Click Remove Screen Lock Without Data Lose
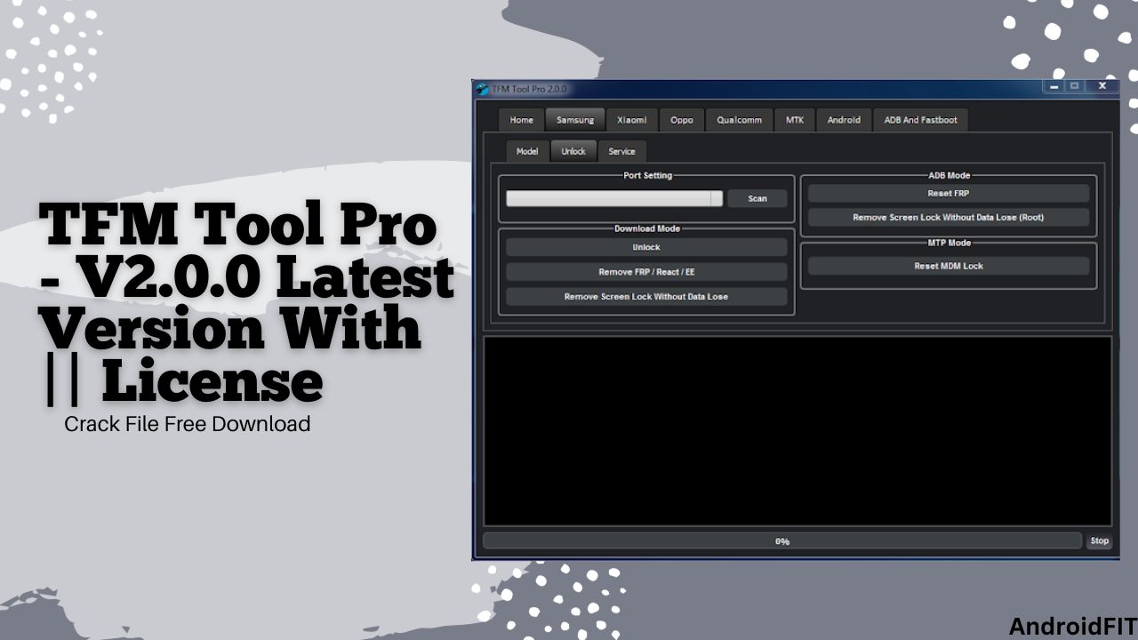Screen dimensions: 1138x640 pyautogui.click(x=646, y=297)
